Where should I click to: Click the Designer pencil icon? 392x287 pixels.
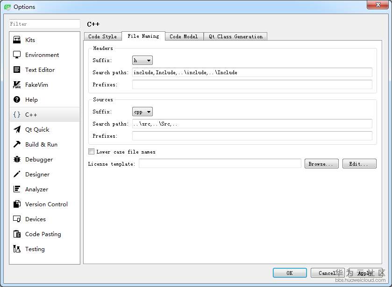[x=17, y=174]
